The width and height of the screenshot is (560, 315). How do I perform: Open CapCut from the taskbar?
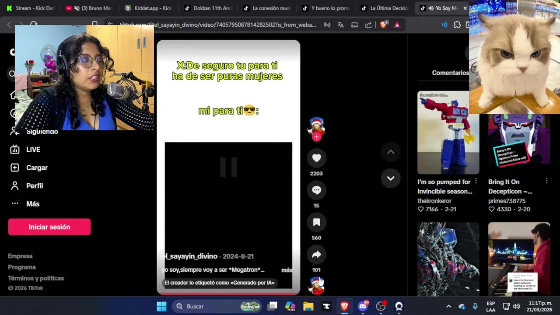point(326,306)
